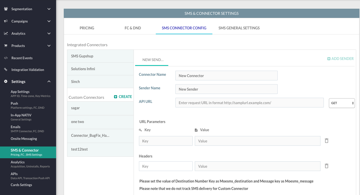Click ADD SENDER button

click(x=340, y=59)
